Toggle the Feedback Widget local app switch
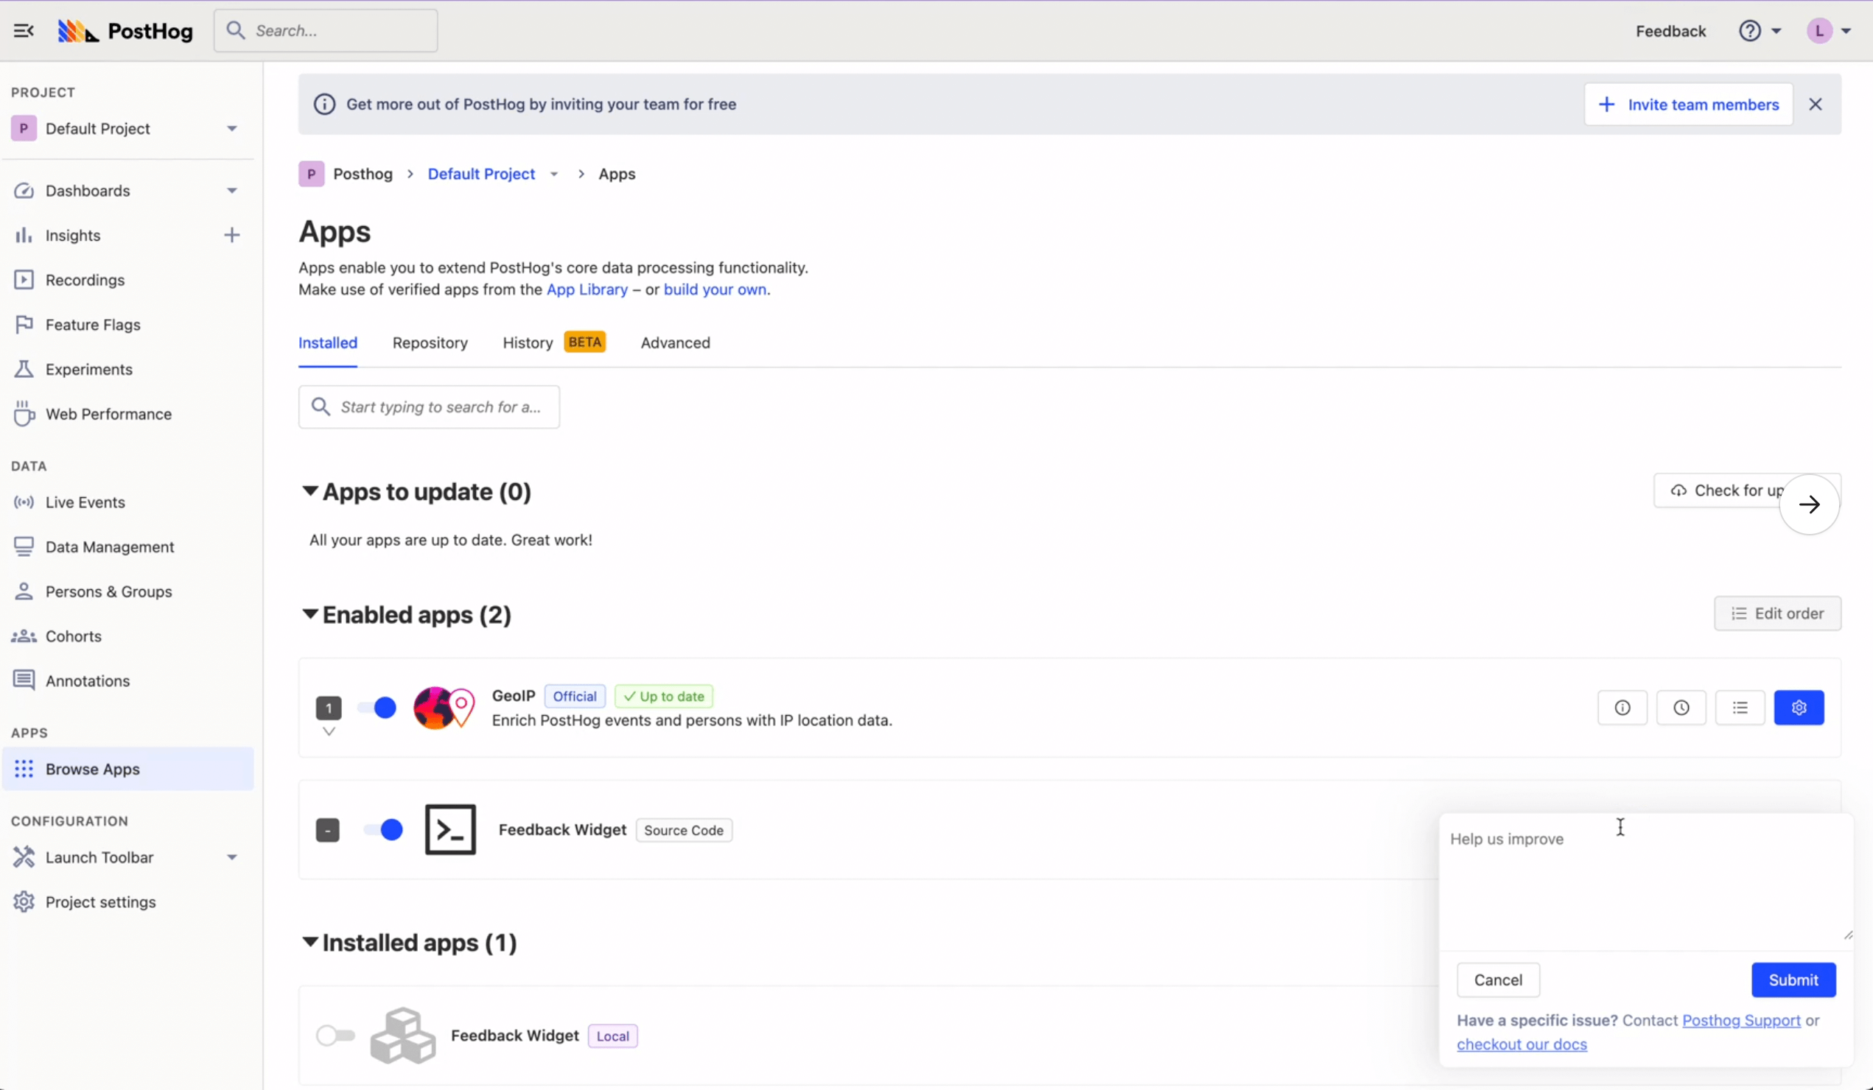Viewport: 1873px width, 1090px height. tap(334, 1034)
